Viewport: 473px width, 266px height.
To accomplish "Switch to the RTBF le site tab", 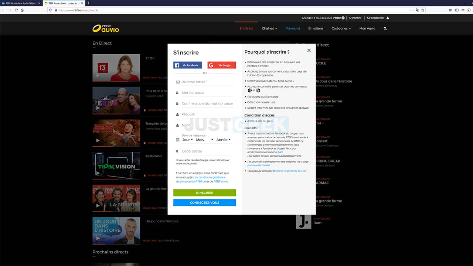I will (21, 3).
